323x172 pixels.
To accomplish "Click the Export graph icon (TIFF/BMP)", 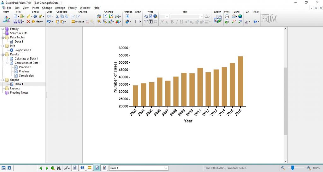I will pos(218,19).
